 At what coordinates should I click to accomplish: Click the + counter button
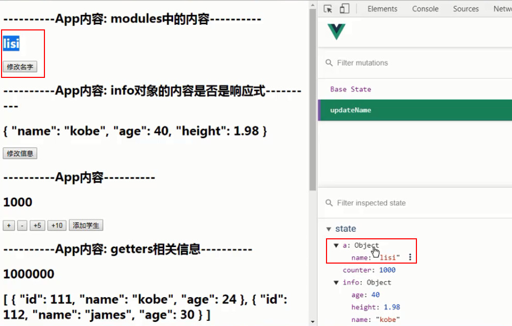pyautogui.click(x=9, y=225)
